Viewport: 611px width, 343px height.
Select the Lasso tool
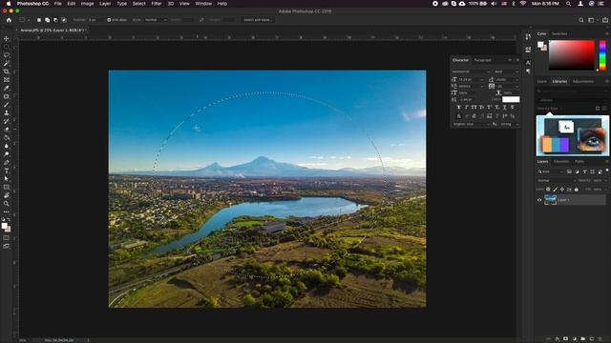tap(7, 55)
